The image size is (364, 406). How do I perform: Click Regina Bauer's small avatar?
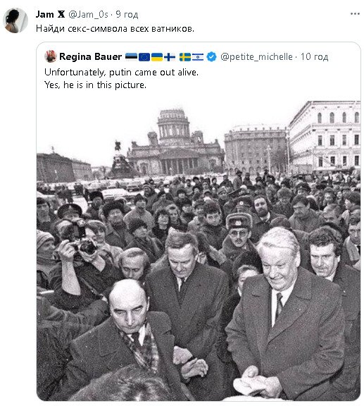pyautogui.click(x=51, y=56)
